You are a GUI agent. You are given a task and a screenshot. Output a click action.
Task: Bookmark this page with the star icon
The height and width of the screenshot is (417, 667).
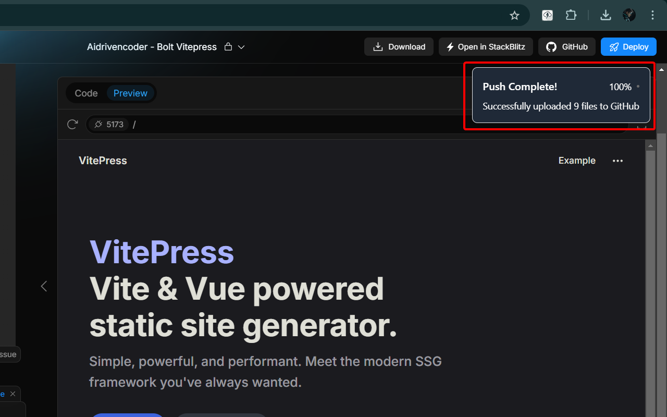514,16
